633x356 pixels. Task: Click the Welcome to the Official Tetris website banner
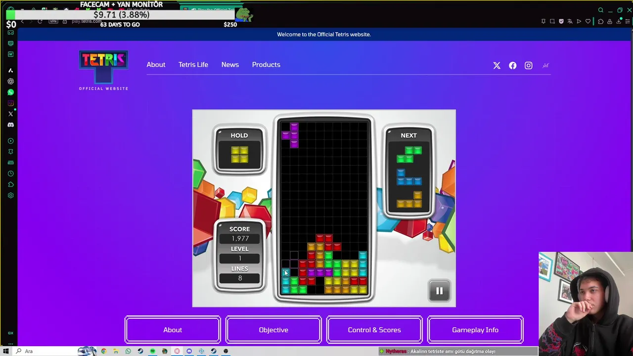click(324, 34)
